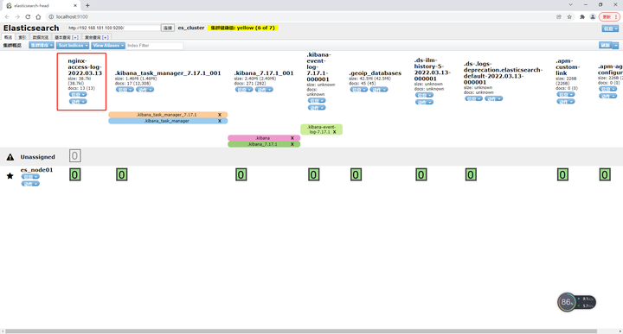
Task: Open the network speed 86% floating widget
Action: coord(576,303)
